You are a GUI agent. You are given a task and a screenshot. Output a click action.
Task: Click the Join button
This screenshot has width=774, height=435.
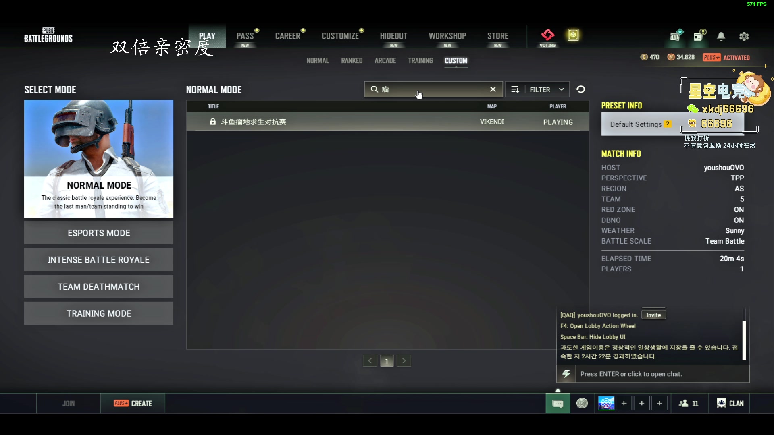click(x=69, y=404)
